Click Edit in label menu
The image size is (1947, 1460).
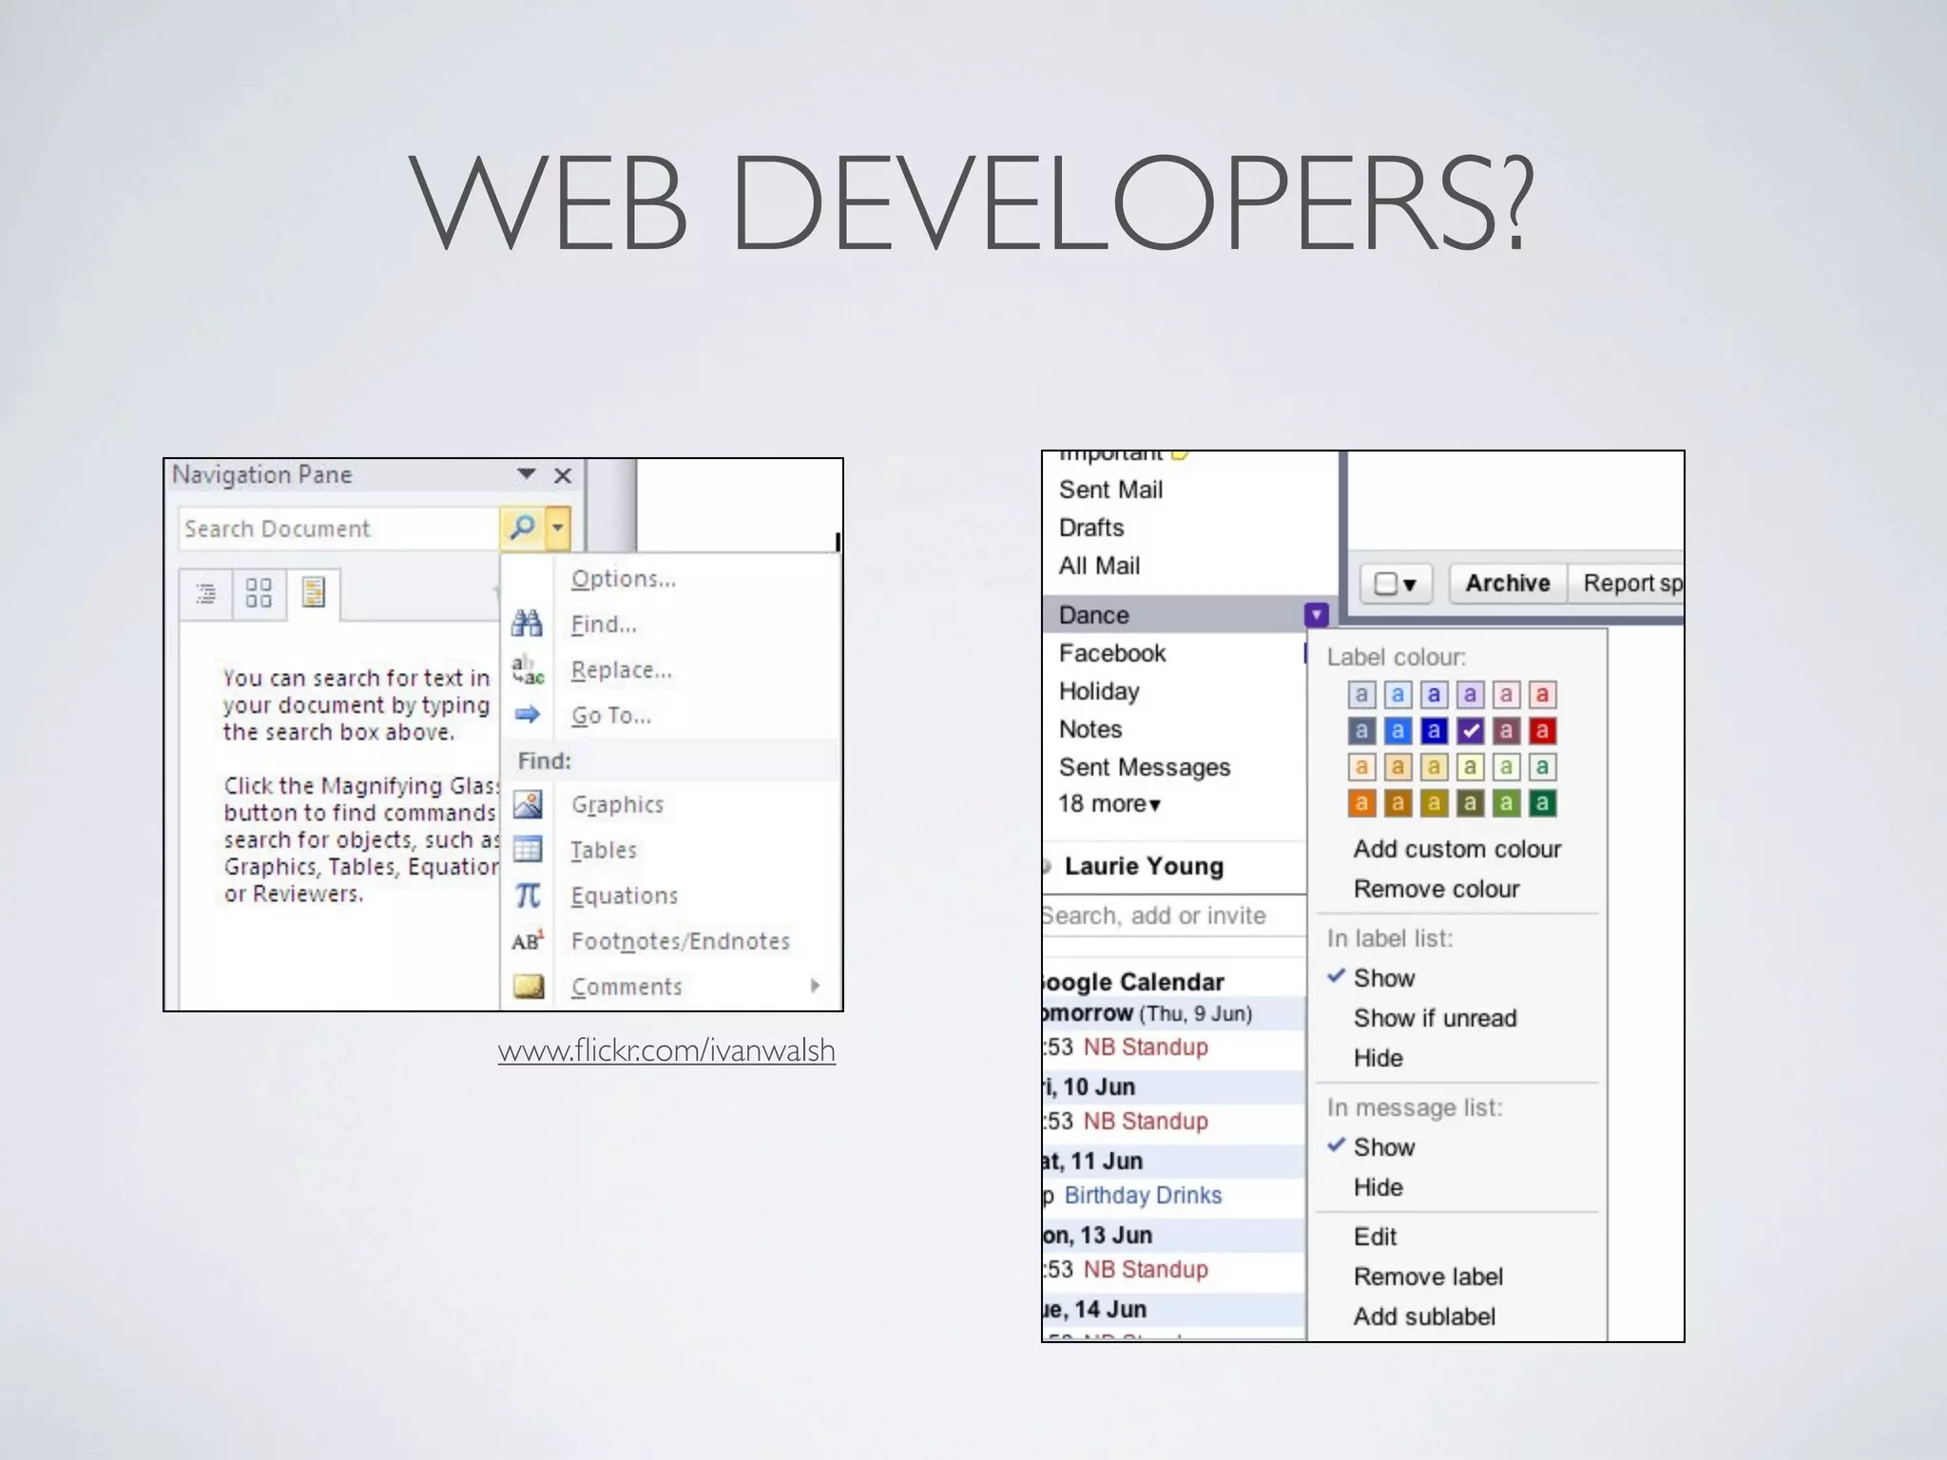(1375, 1237)
